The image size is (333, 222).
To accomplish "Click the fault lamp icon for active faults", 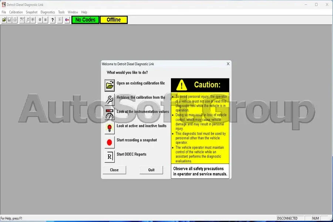I will (110, 128).
